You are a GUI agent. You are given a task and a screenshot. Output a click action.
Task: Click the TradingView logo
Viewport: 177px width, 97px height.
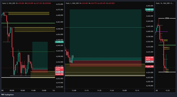click(7, 95)
